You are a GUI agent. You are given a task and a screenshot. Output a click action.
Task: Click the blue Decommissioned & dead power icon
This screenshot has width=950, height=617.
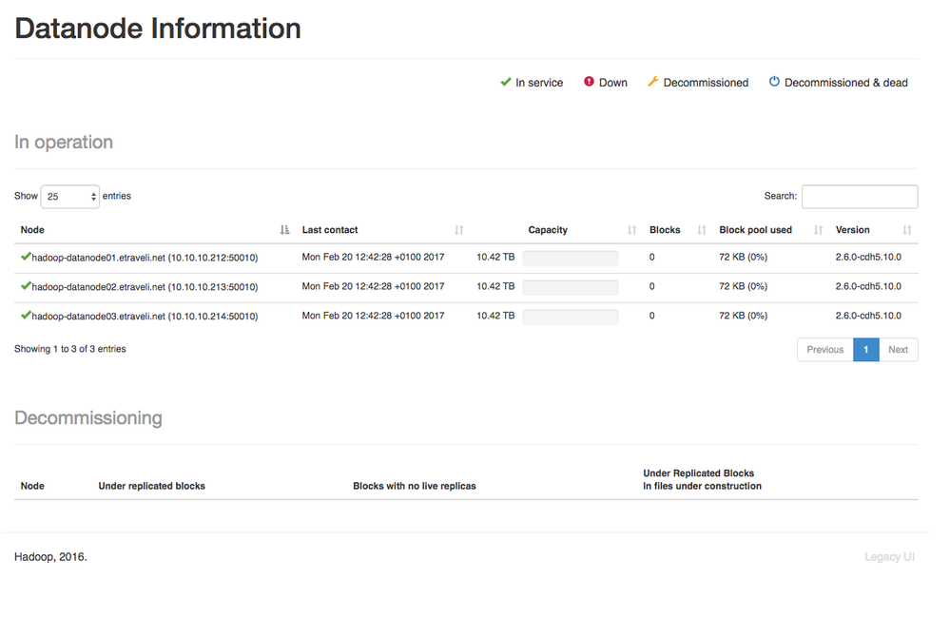click(x=774, y=81)
